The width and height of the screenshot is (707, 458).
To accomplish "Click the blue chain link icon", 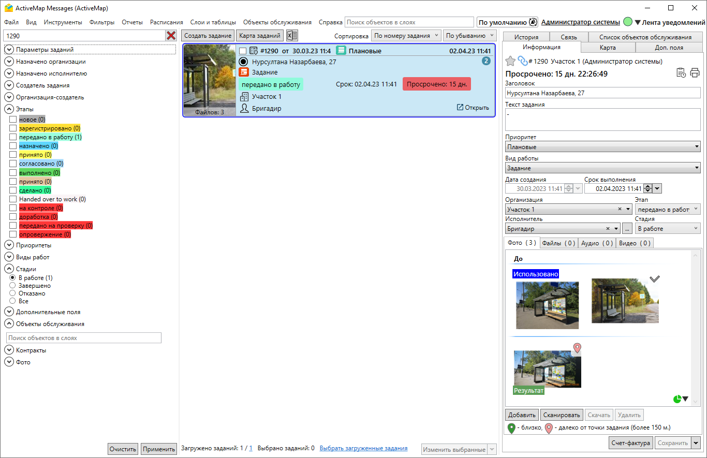I will [523, 61].
